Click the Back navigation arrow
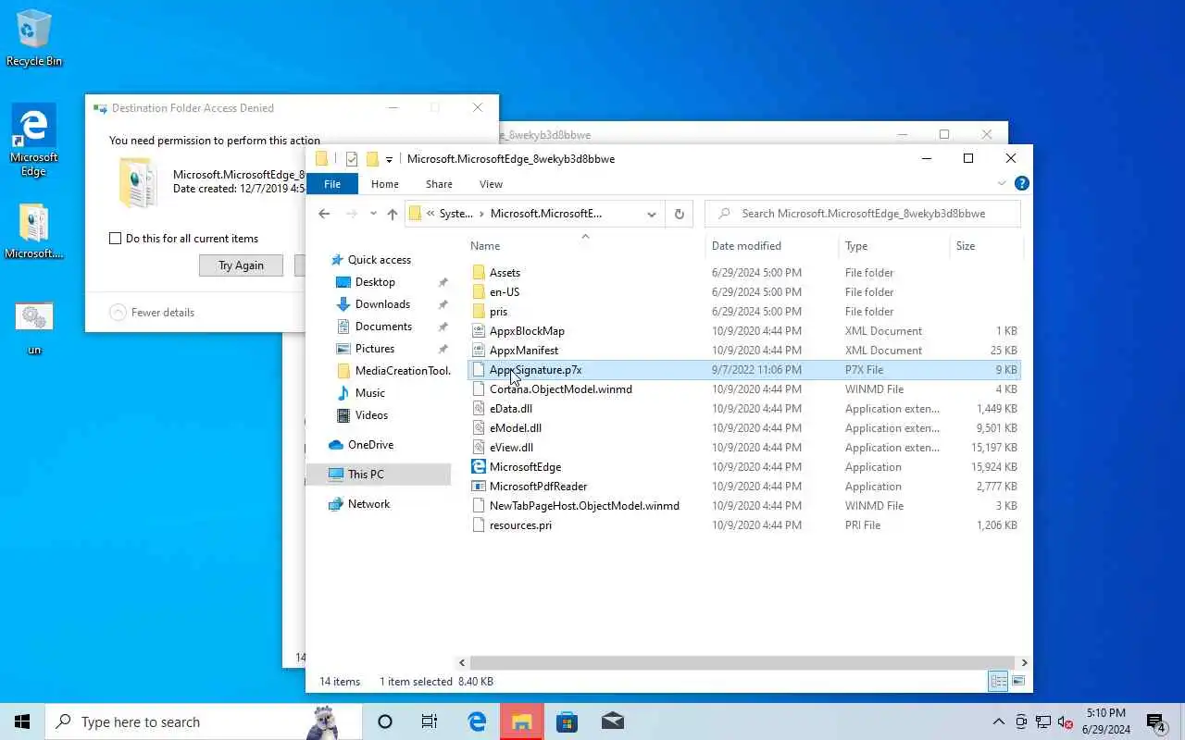The width and height of the screenshot is (1185, 740). (324, 214)
